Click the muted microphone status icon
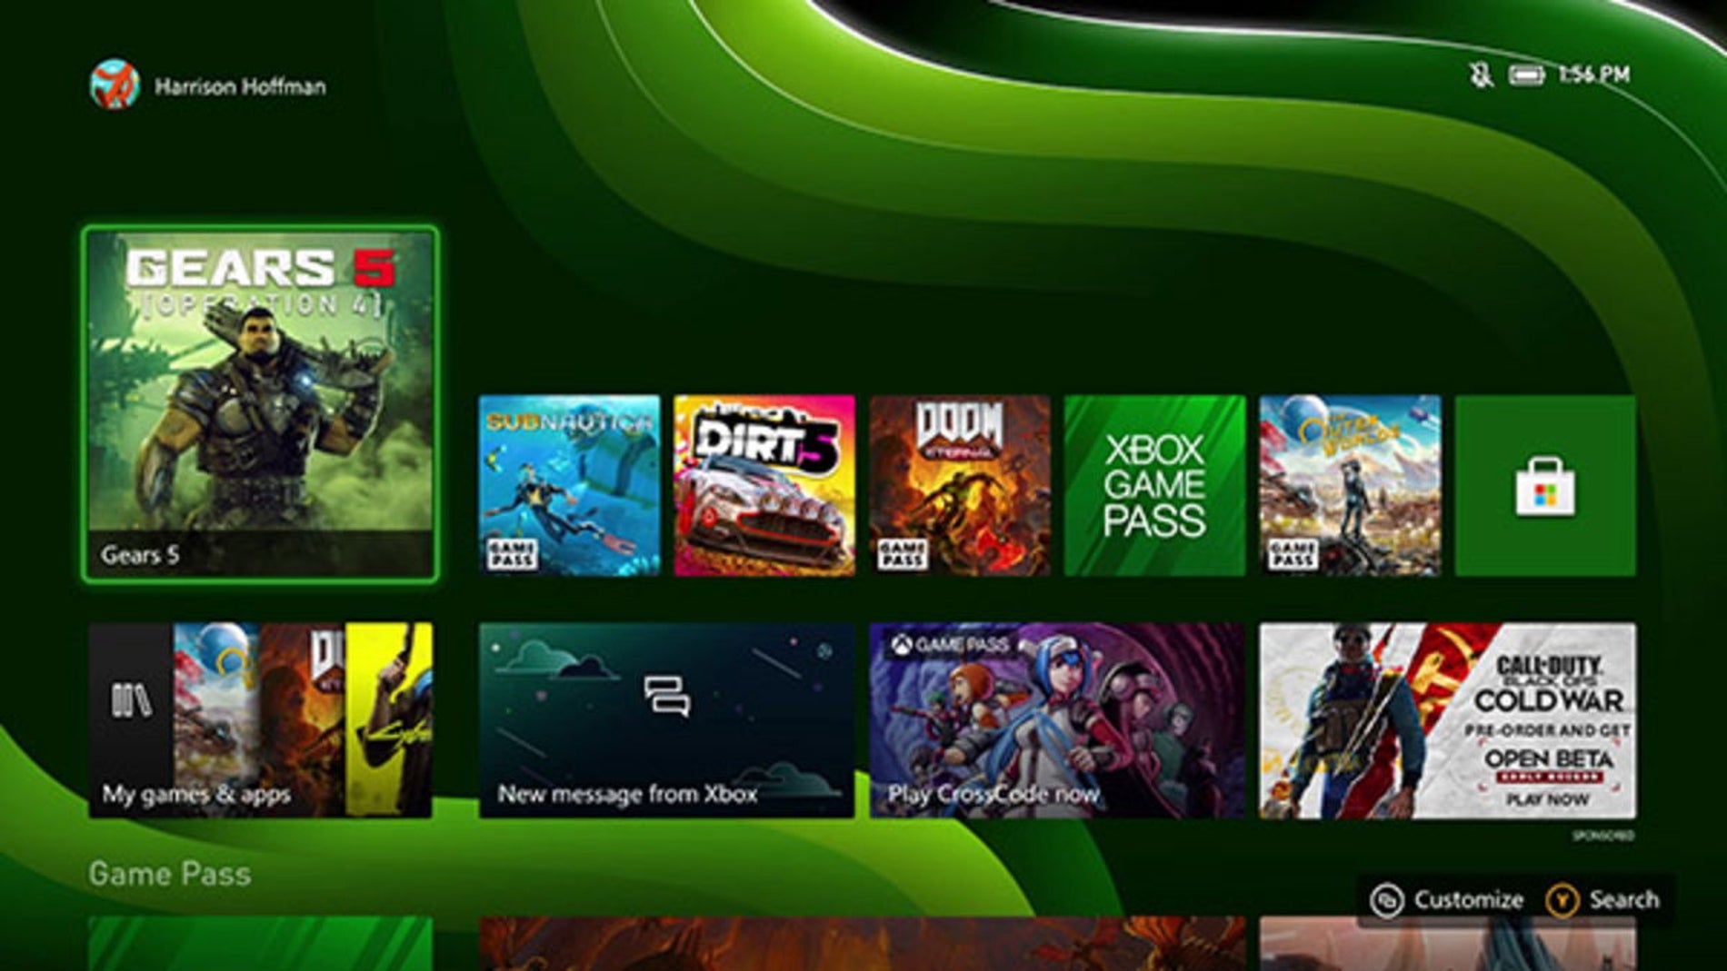1727x971 pixels. click(x=1481, y=74)
